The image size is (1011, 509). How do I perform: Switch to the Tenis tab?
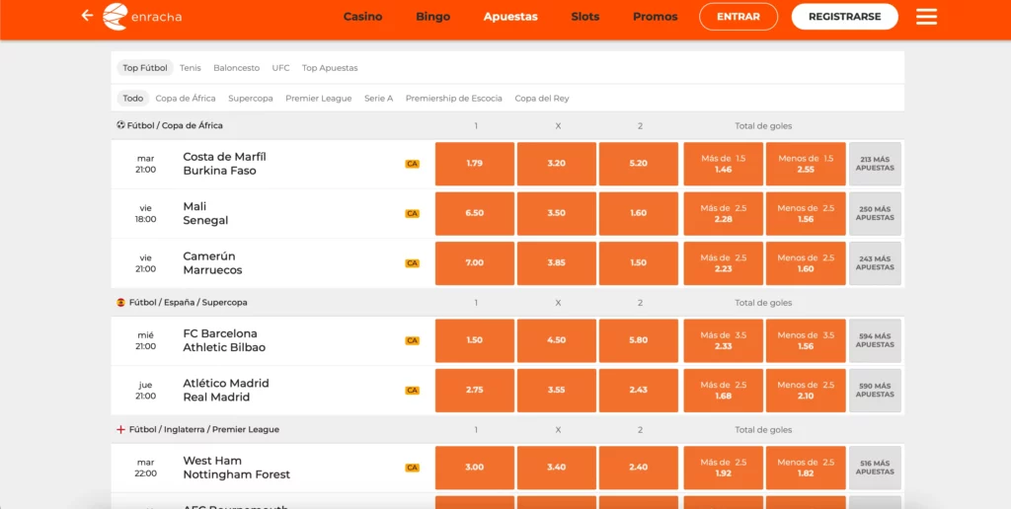pos(191,68)
